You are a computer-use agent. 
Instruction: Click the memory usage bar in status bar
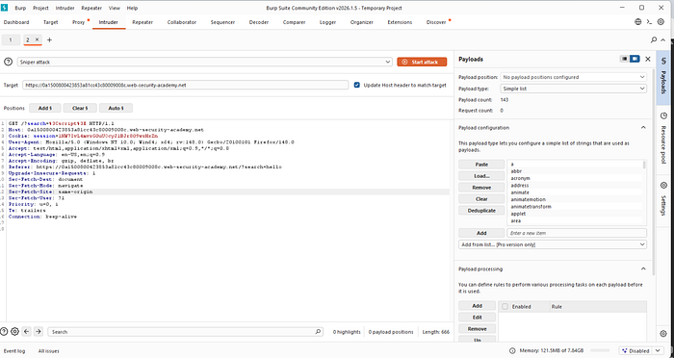(600, 350)
